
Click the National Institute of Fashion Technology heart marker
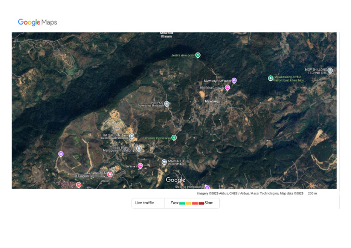click(110, 174)
